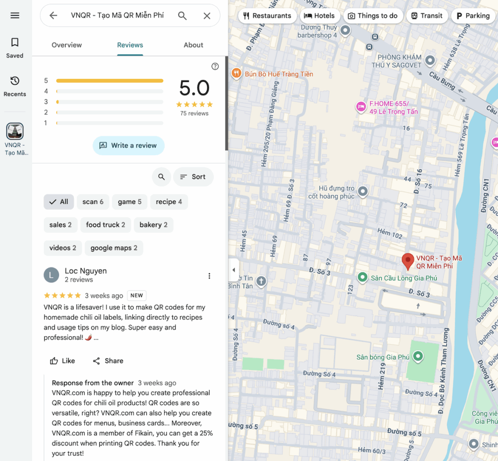Switch to the Overview tab
This screenshot has width=498, height=461.
coord(67,45)
